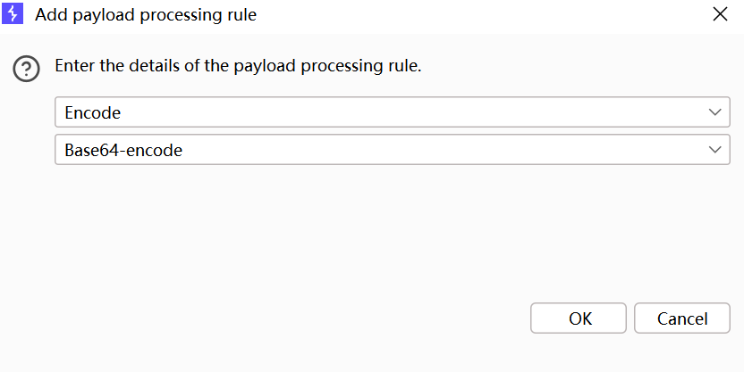This screenshot has width=744, height=372.
Task: Select the "Encode" text in first combo box
Action: tap(92, 112)
